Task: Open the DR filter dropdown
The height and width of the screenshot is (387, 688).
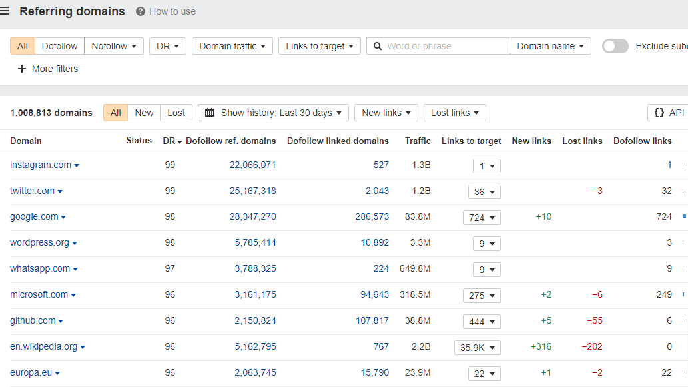Action: [x=168, y=46]
